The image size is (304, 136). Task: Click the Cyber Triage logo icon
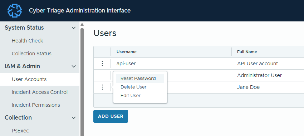pyautogui.click(x=15, y=11)
